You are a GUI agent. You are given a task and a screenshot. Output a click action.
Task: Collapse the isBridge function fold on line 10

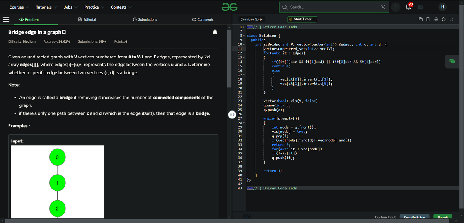(244, 44)
